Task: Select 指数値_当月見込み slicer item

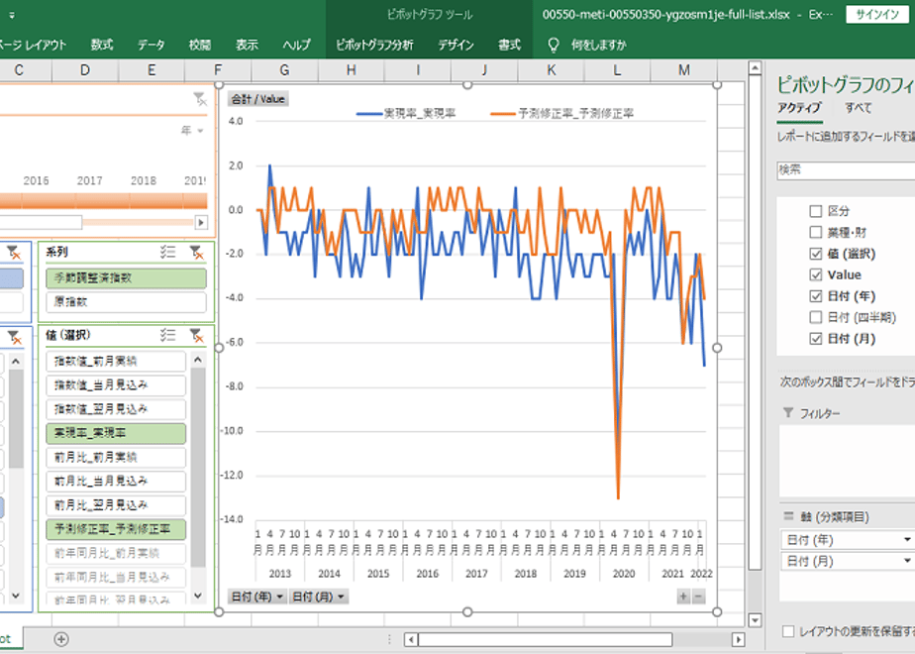Action: pos(116,384)
